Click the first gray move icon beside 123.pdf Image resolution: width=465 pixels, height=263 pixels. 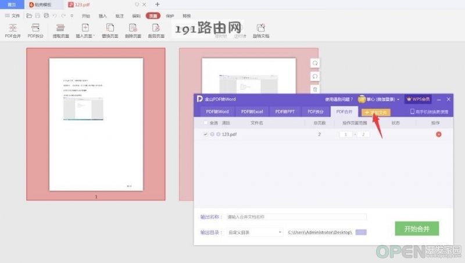pos(212,134)
